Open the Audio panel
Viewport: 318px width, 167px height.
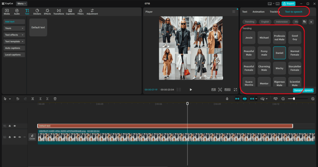(17, 12)
